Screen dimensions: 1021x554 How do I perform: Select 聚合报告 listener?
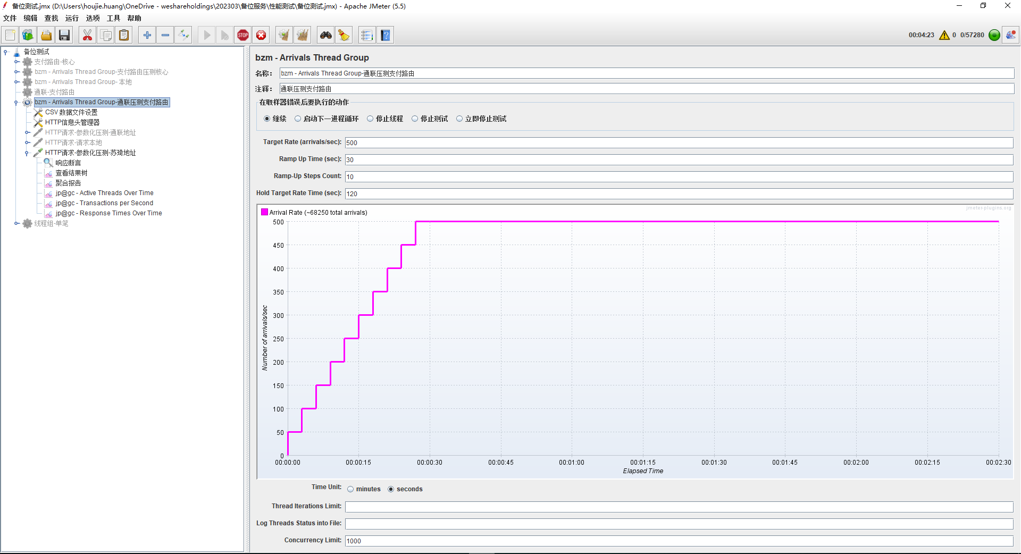[x=68, y=183]
